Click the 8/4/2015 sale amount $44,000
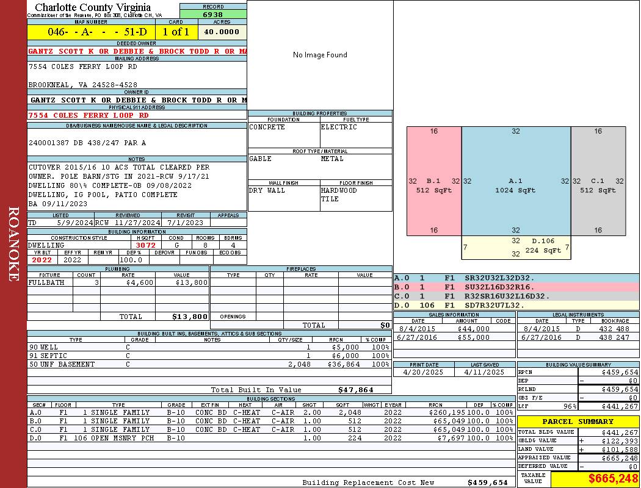The width and height of the screenshot is (641, 488). [x=473, y=329]
